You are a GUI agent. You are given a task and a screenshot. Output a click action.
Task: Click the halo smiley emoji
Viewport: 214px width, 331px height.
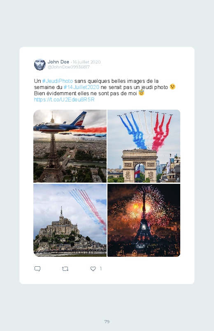tap(141, 93)
